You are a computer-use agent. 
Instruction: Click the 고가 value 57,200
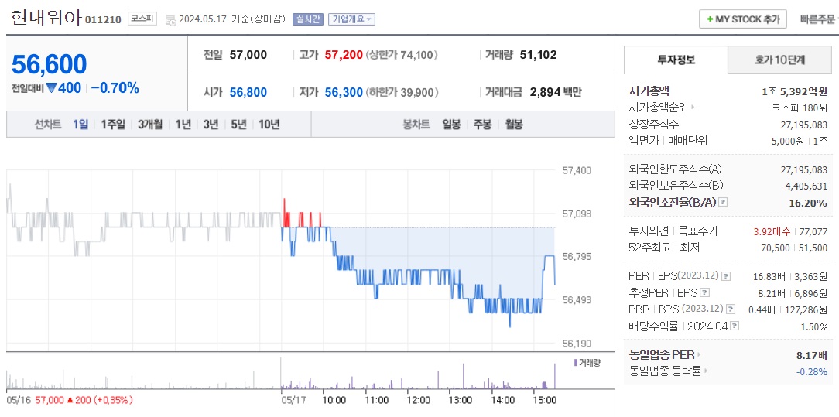[x=344, y=54]
